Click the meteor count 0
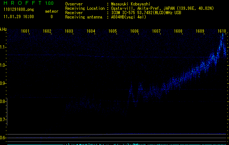Image resolution: width=229 pixels, height=145 pixels. click(x=52, y=17)
